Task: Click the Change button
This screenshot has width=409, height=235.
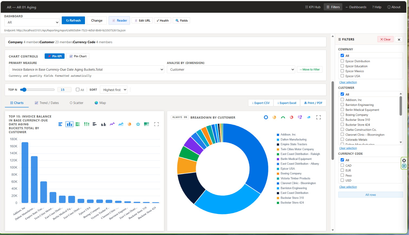Action: pos(97,21)
